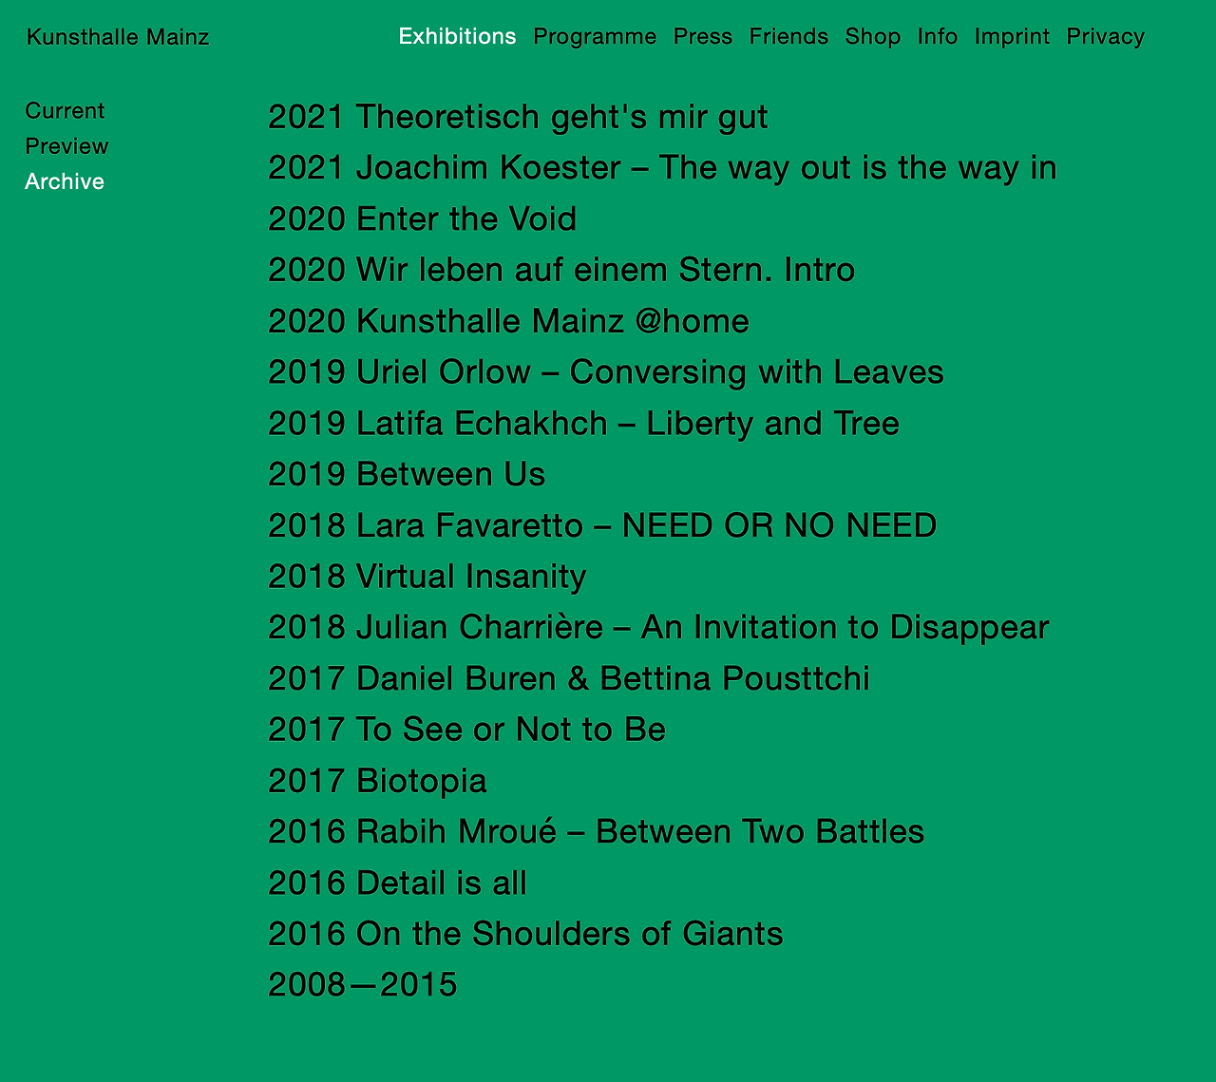Open the Exhibitions menu item
The width and height of the screenshot is (1216, 1082).
click(x=457, y=36)
